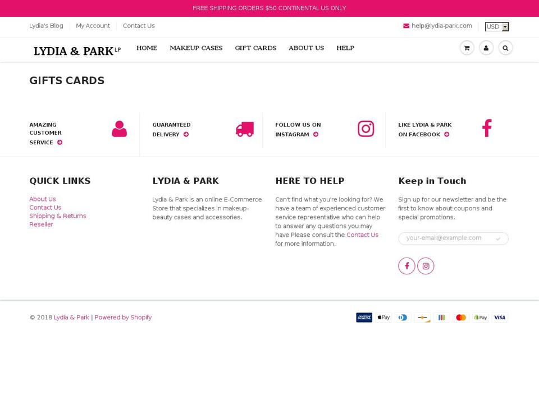Click the Shopify Pay payment icon
Screen dimensions: 539x404
(481, 318)
